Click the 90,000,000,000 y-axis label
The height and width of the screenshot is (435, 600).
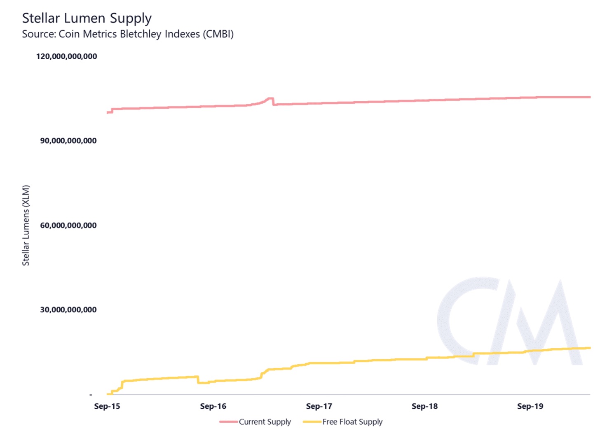coord(68,141)
